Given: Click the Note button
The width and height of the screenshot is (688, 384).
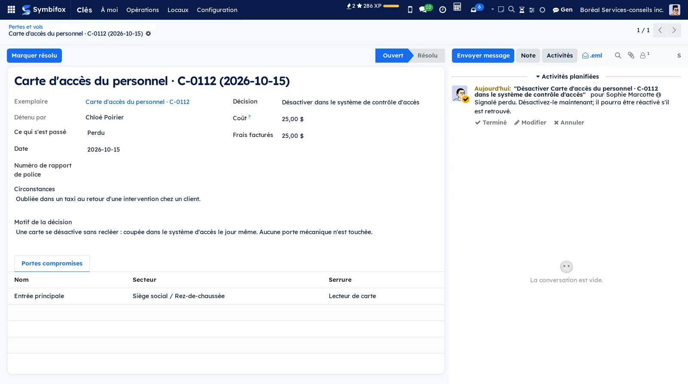Looking at the screenshot, I should [x=528, y=55].
